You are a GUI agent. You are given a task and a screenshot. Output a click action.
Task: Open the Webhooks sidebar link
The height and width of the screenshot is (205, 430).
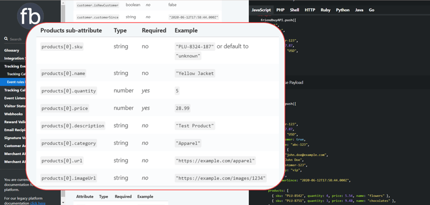point(13,114)
